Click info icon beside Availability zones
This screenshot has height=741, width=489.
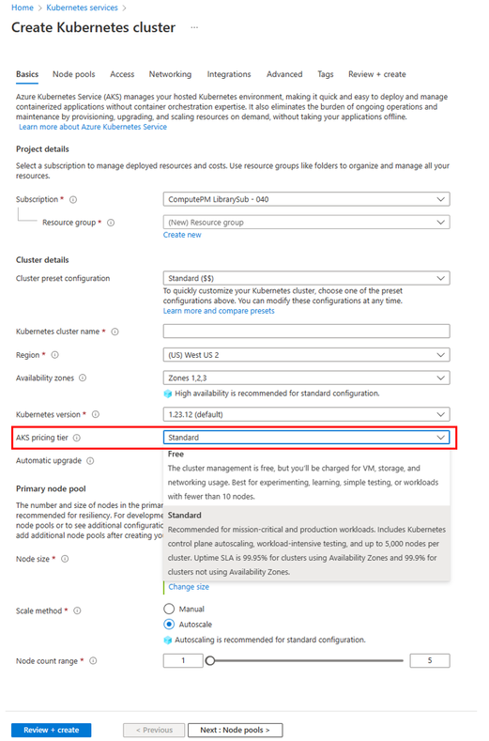tap(83, 378)
